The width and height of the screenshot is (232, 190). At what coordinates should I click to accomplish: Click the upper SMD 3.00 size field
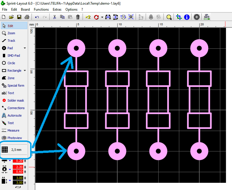click(18, 178)
